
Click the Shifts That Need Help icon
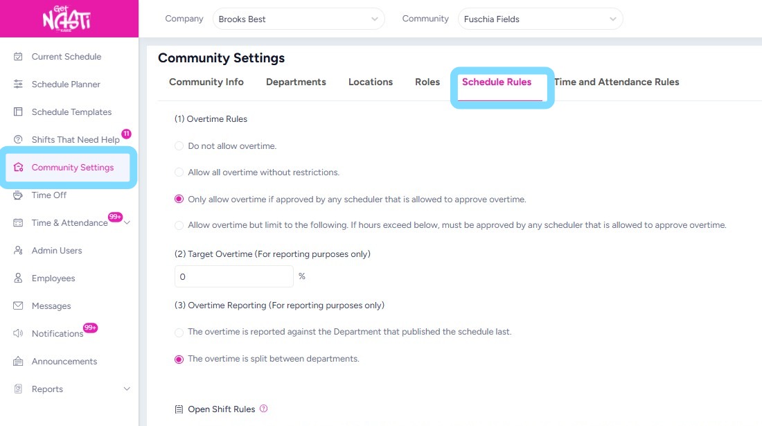18,140
